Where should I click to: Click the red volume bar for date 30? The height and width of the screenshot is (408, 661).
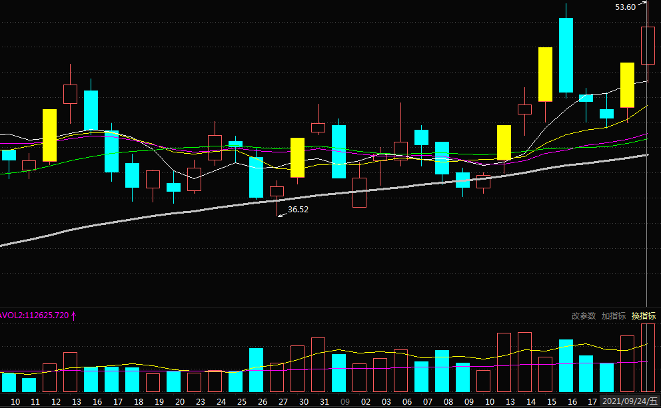click(x=298, y=369)
